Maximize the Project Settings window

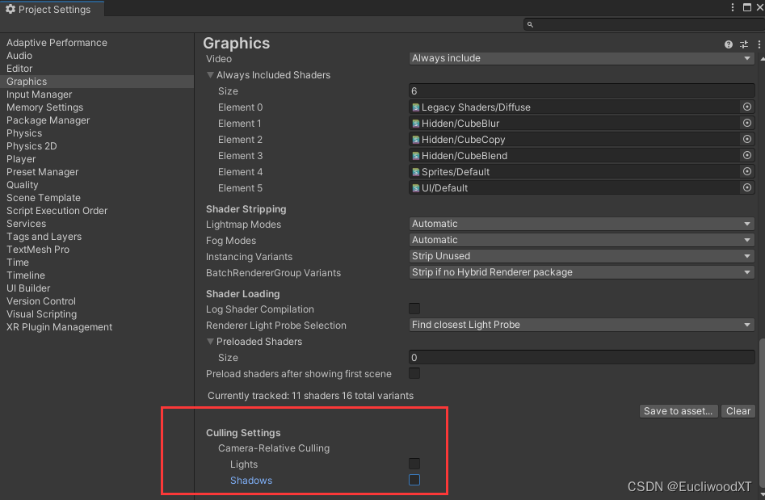[x=747, y=7]
